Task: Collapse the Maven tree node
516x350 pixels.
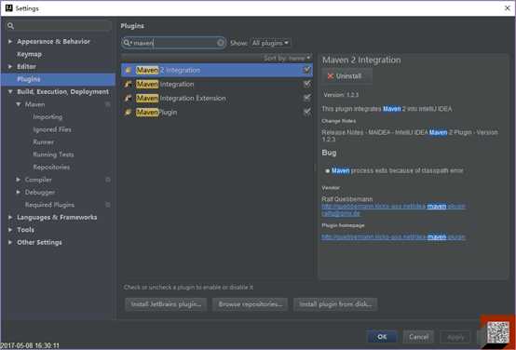Action: click(x=19, y=104)
